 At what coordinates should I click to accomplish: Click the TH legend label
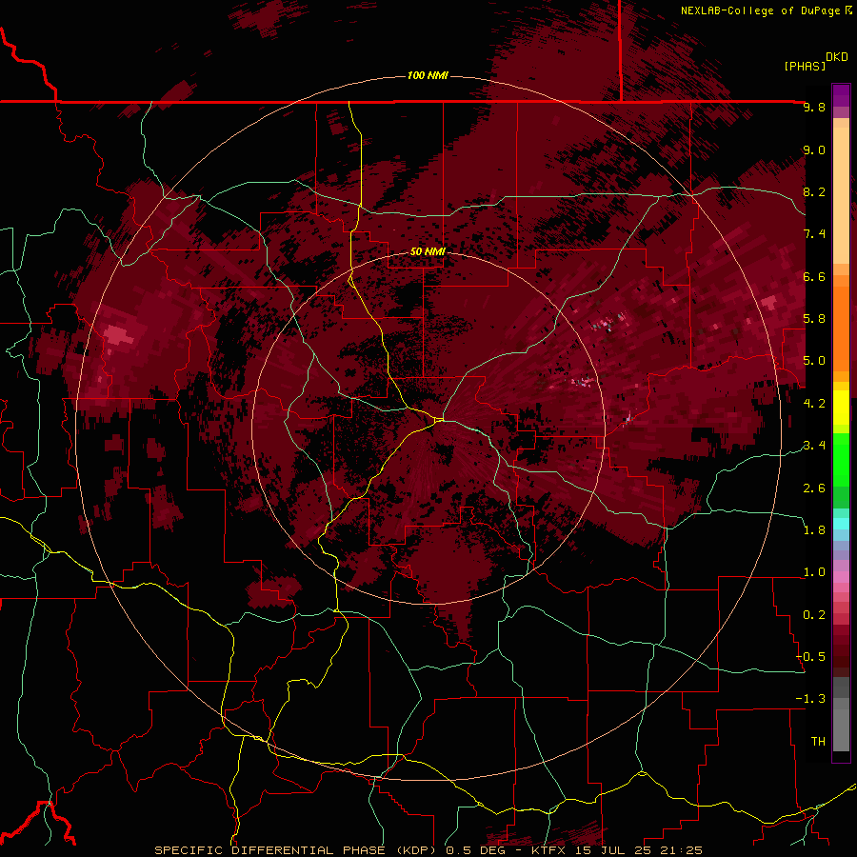pyautogui.click(x=818, y=742)
